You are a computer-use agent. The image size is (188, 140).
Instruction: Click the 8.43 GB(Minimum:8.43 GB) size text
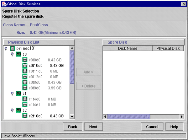pos(53,33)
